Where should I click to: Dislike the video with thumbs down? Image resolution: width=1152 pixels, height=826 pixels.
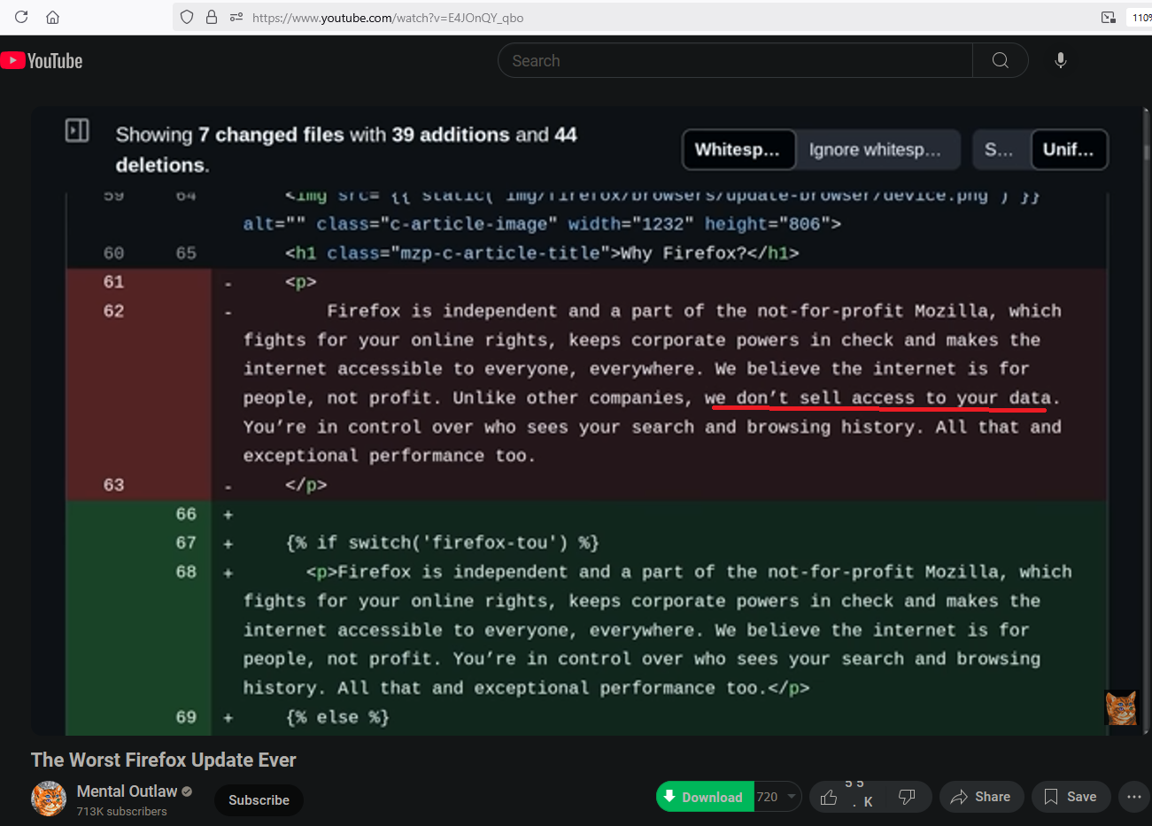click(907, 797)
